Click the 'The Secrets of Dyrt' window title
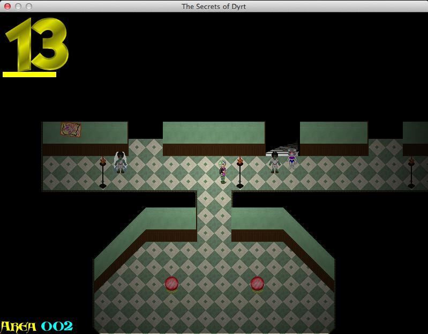The width and height of the screenshot is (428, 334). pos(214,6)
